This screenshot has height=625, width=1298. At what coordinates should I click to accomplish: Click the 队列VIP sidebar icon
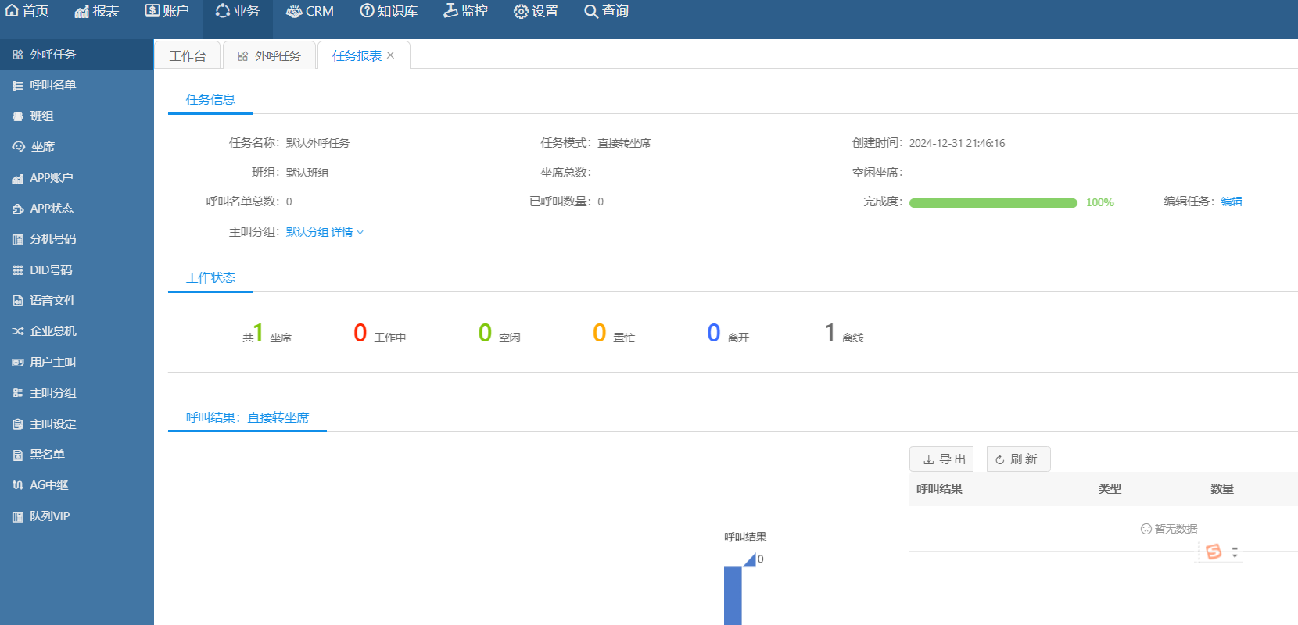click(x=18, y=516)
